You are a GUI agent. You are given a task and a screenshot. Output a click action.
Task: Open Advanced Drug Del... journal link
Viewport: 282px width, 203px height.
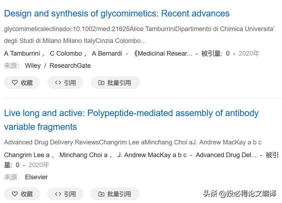click(226, 155)
